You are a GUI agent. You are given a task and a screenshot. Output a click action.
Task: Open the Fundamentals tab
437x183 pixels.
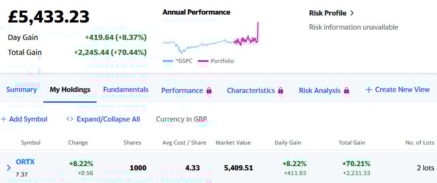(126, 90)
